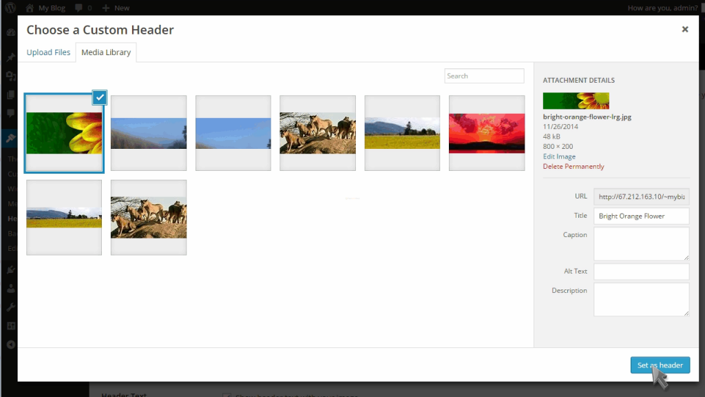Viewport: 705px width, 397px height.
Task: Switch to the Upload Files tab
Action: click(x=48, y=52)
